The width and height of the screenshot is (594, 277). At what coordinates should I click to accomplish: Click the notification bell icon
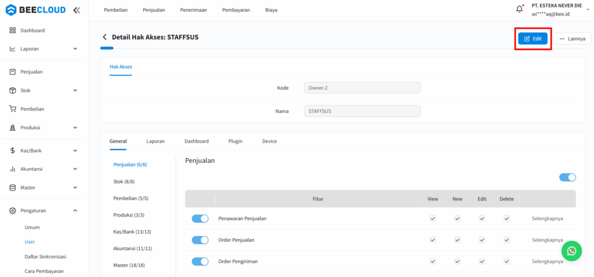[x=519, y=9]
